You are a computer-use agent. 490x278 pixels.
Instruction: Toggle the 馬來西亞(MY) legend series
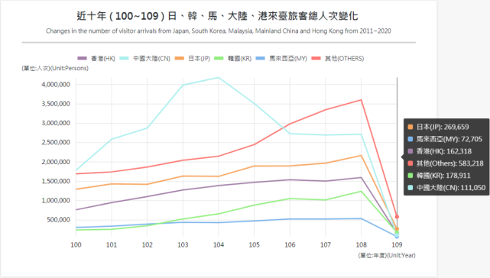tap(281, 58)
